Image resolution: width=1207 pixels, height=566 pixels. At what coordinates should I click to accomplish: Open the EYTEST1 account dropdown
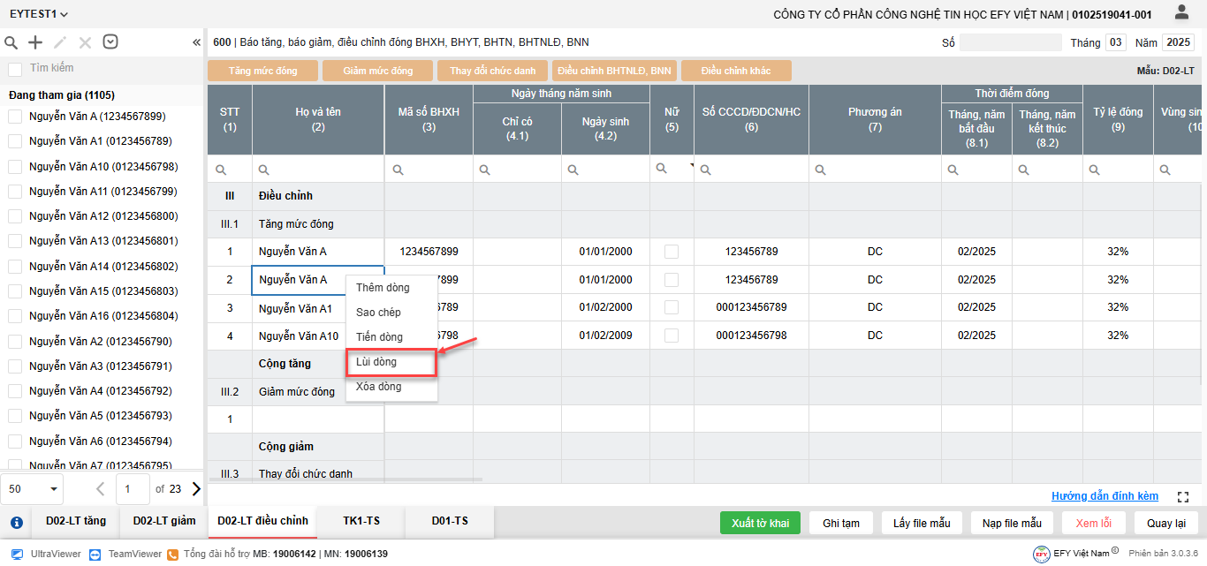click(39, 14)
